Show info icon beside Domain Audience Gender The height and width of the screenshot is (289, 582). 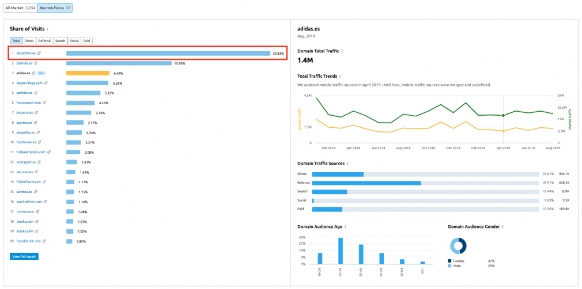[x=502, y=226]
